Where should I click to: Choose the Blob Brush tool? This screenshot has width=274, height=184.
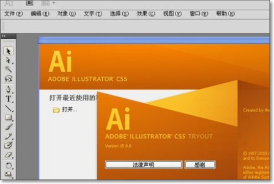pyautogui.click(x=8, y=145)
